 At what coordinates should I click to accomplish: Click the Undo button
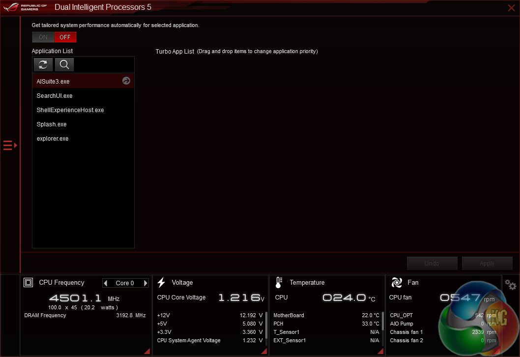(x=432, y=264)
